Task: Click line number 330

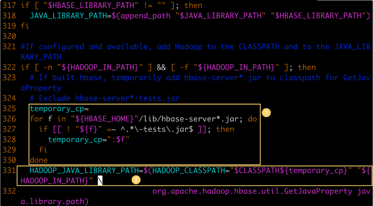Action: coord(9,160)
